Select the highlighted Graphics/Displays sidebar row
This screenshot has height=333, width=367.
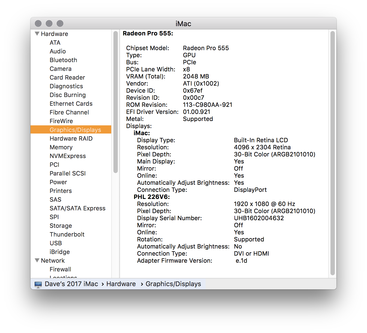coord(71,130)
